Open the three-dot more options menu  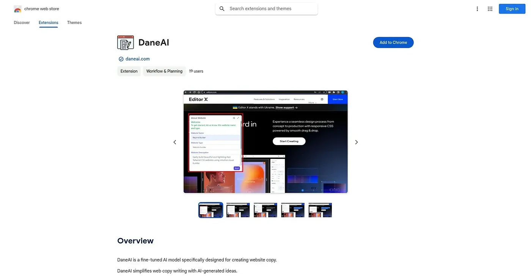coord(477,9)
